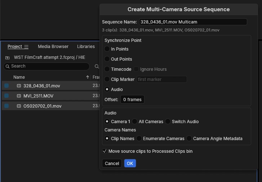The height and width of the screenshot is (182, 262).
Task: Switch to the Libraries tab
Action: pyautogui.click(x=86, y=47)
